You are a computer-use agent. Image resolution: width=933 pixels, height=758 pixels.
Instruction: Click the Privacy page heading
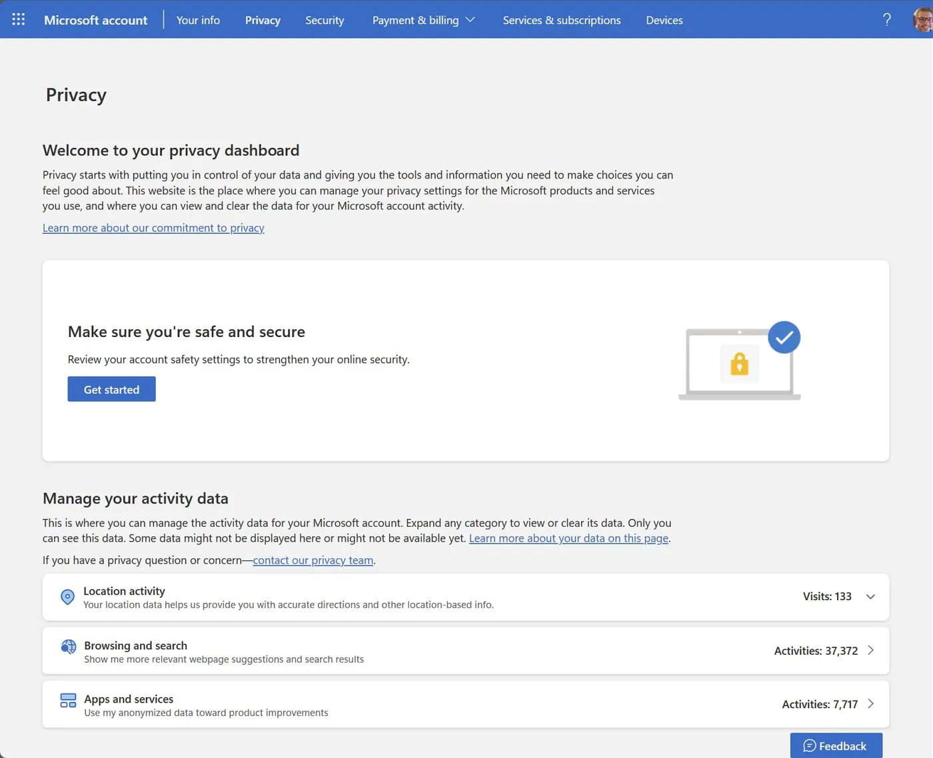click(x=76, y=95)
